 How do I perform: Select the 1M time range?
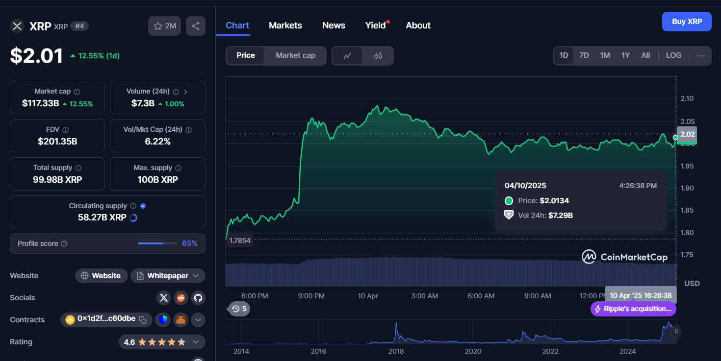tap(605, 56)
